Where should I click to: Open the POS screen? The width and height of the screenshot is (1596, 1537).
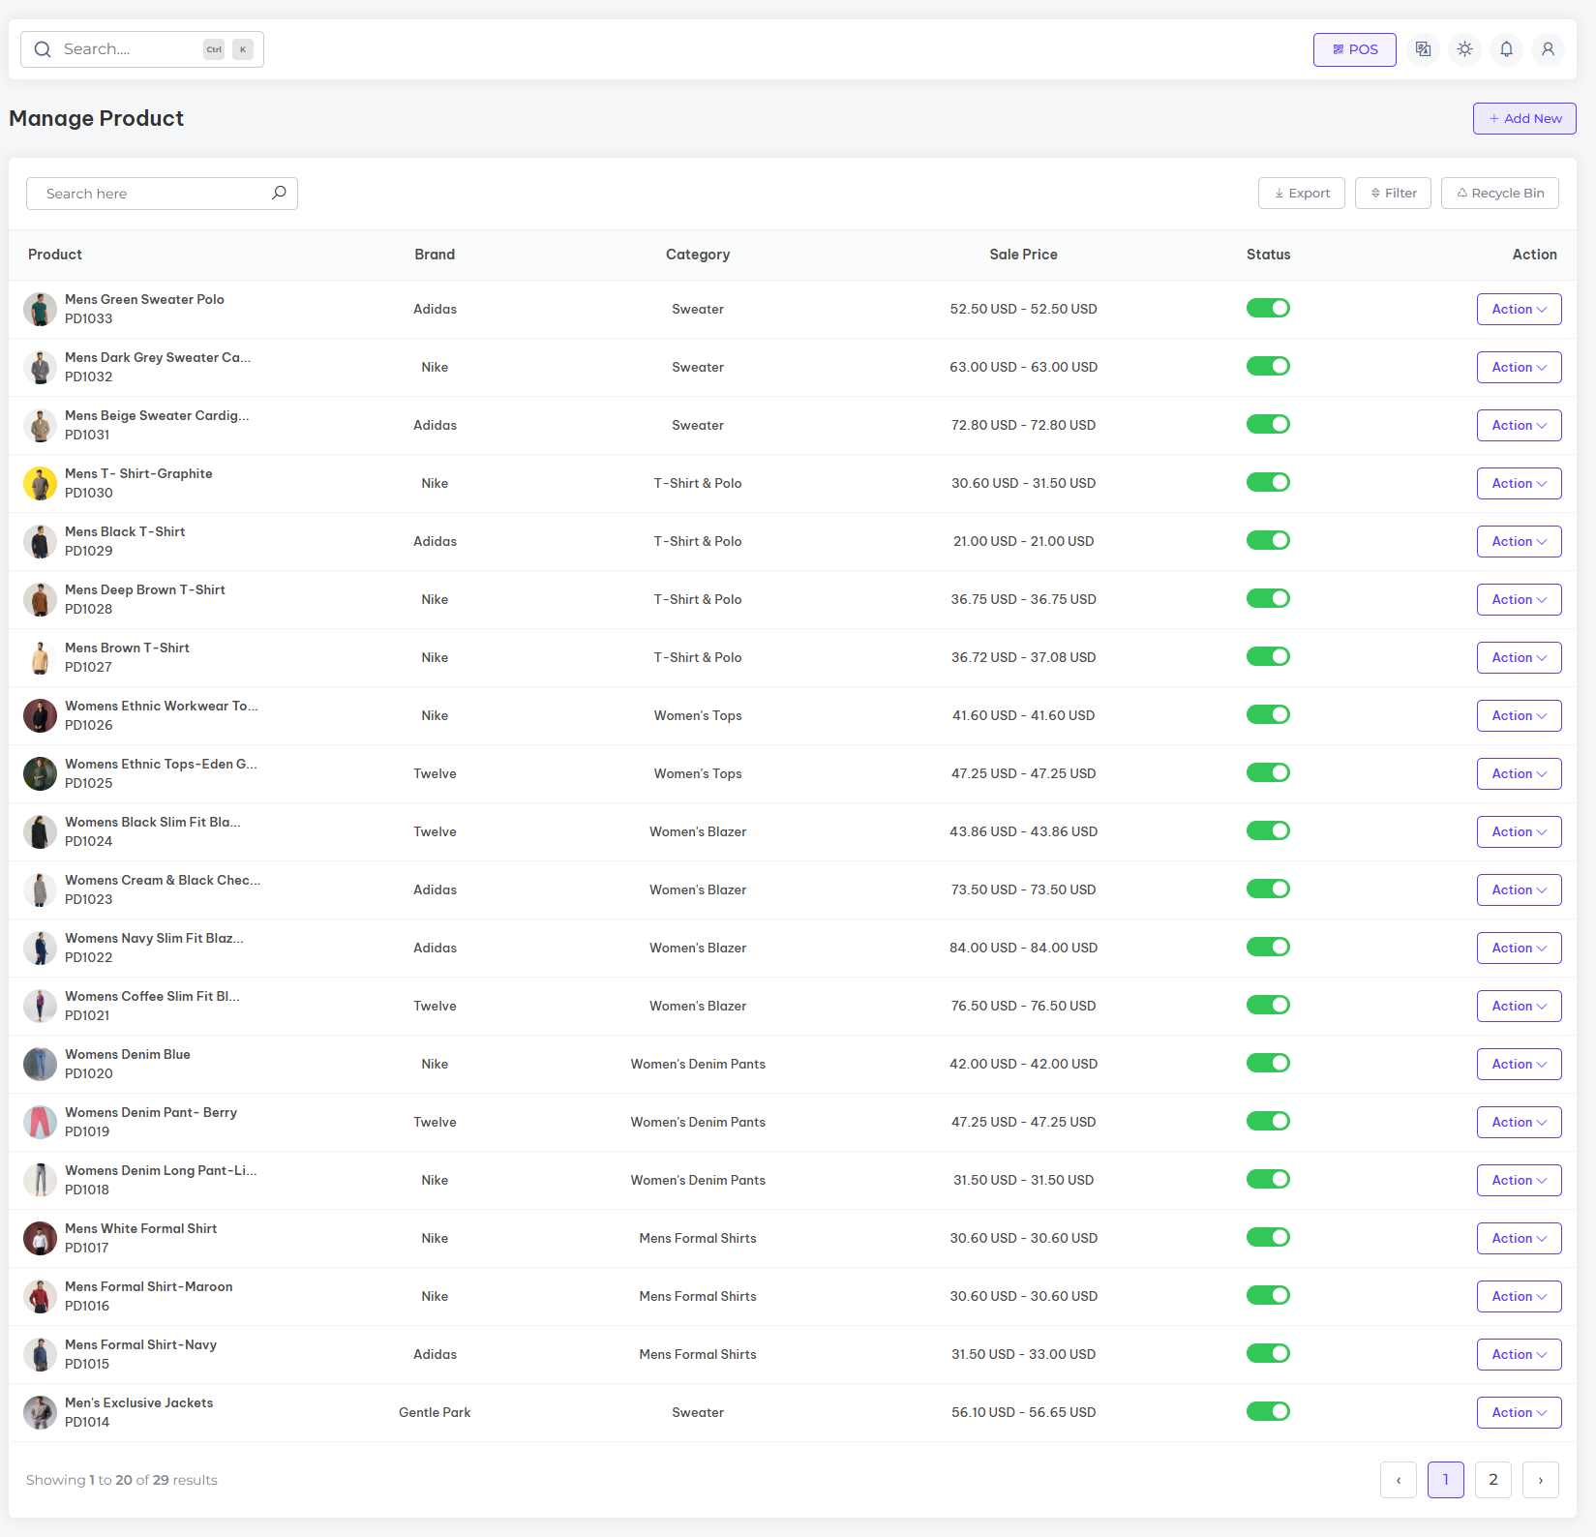(1354, 49)
